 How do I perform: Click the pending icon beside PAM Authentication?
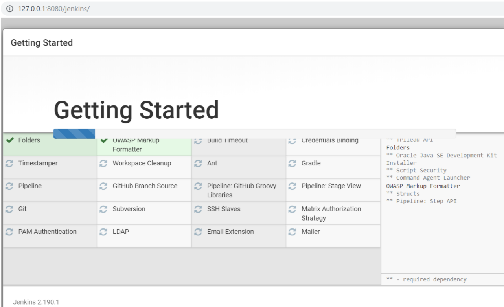tap(9, 232)
